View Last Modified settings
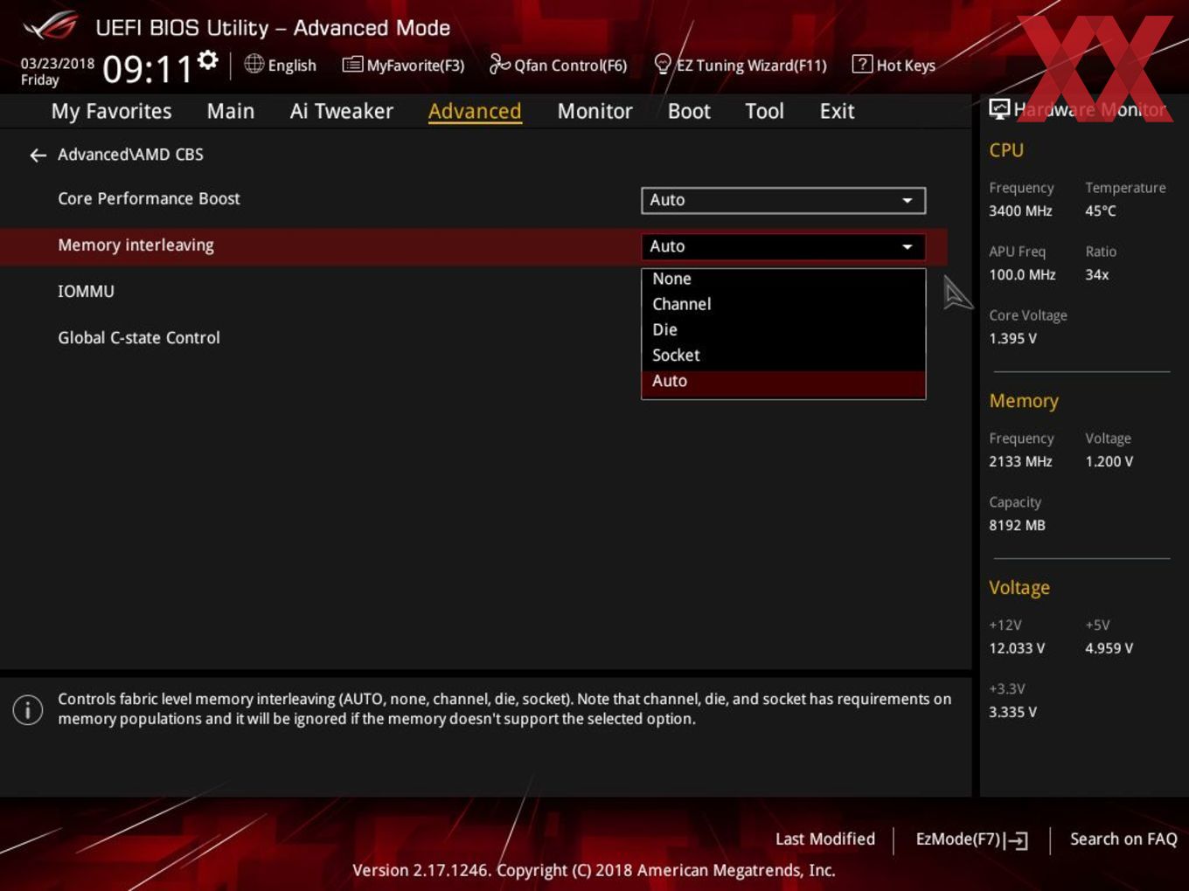 (825, 839)
